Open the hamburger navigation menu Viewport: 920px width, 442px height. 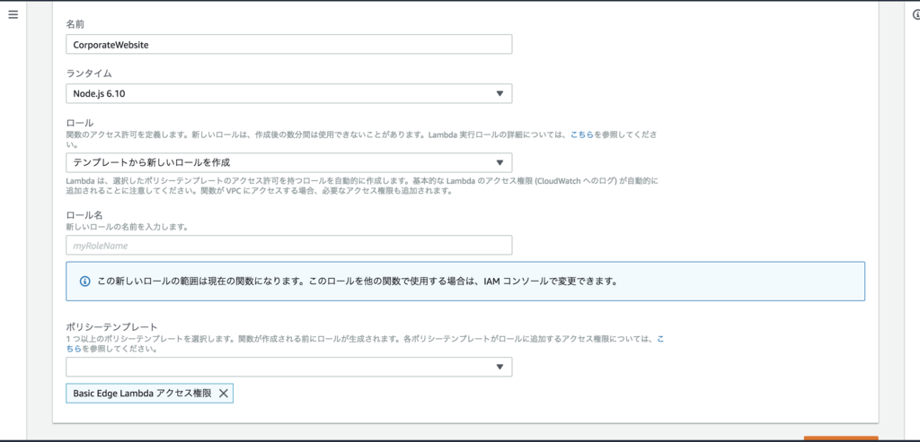coord(13,14)
